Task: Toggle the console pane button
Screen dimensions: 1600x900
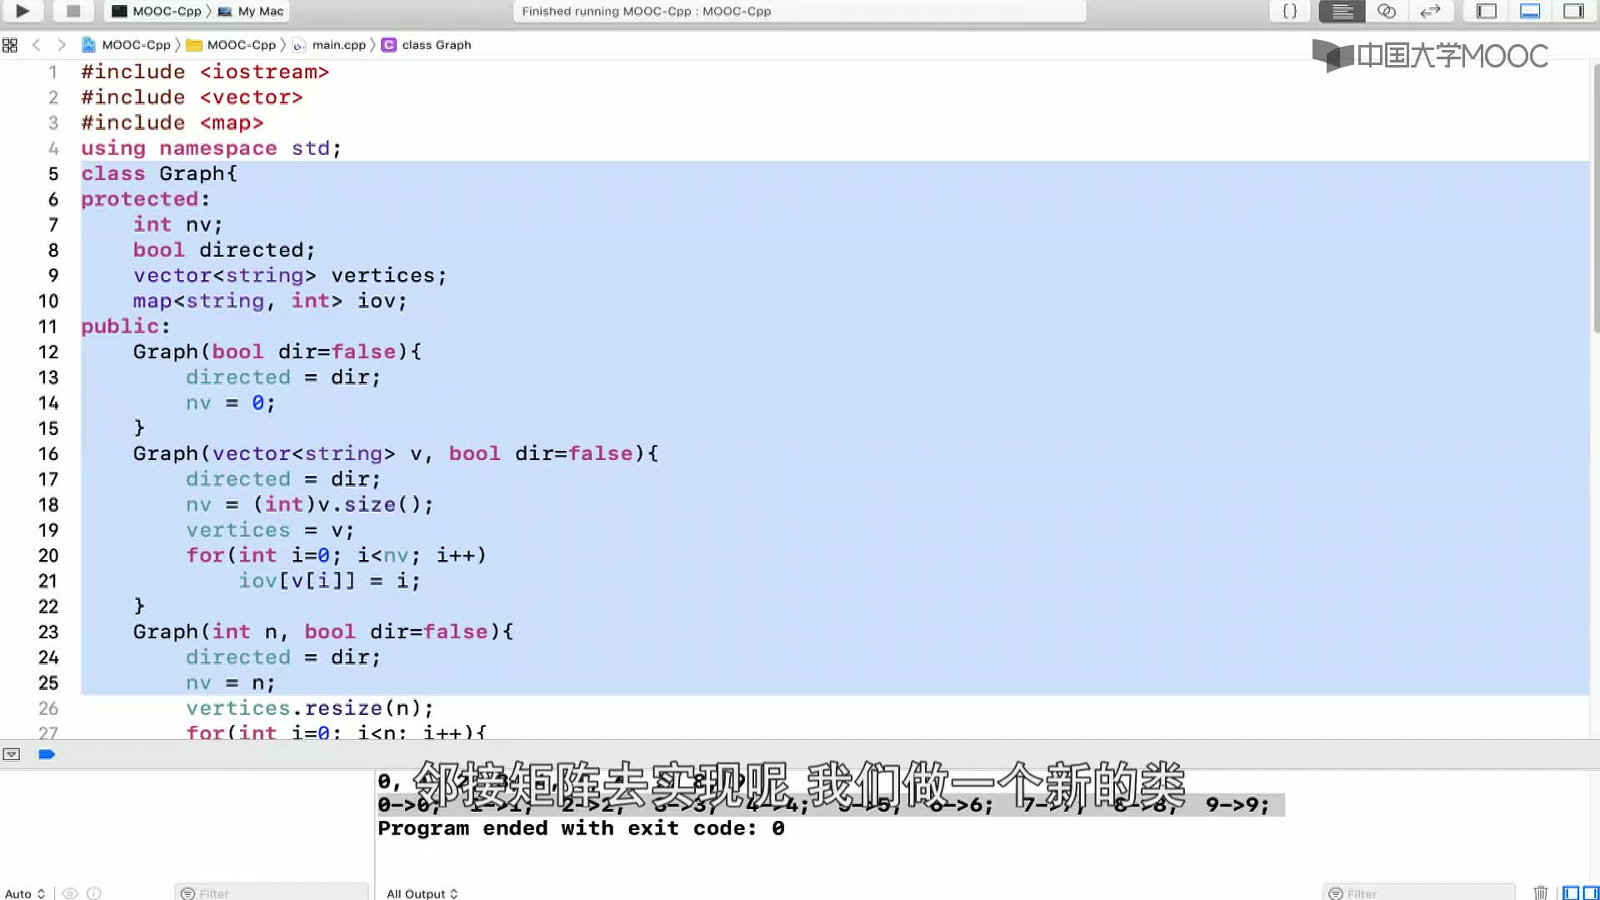Action: [x=1591, y=893]
